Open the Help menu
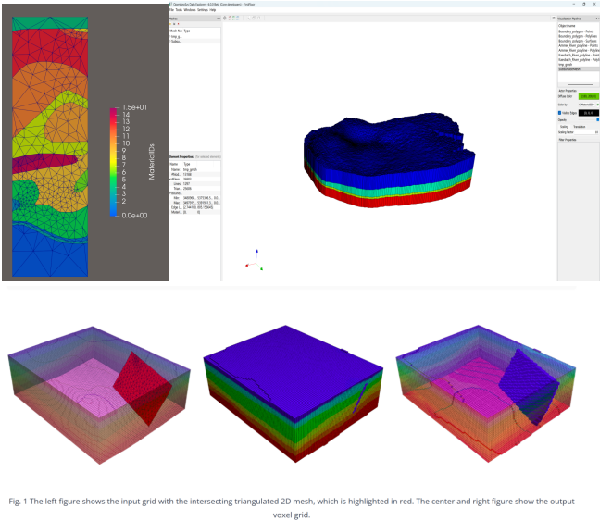The image size is (612, 521). tap(212, 10)
